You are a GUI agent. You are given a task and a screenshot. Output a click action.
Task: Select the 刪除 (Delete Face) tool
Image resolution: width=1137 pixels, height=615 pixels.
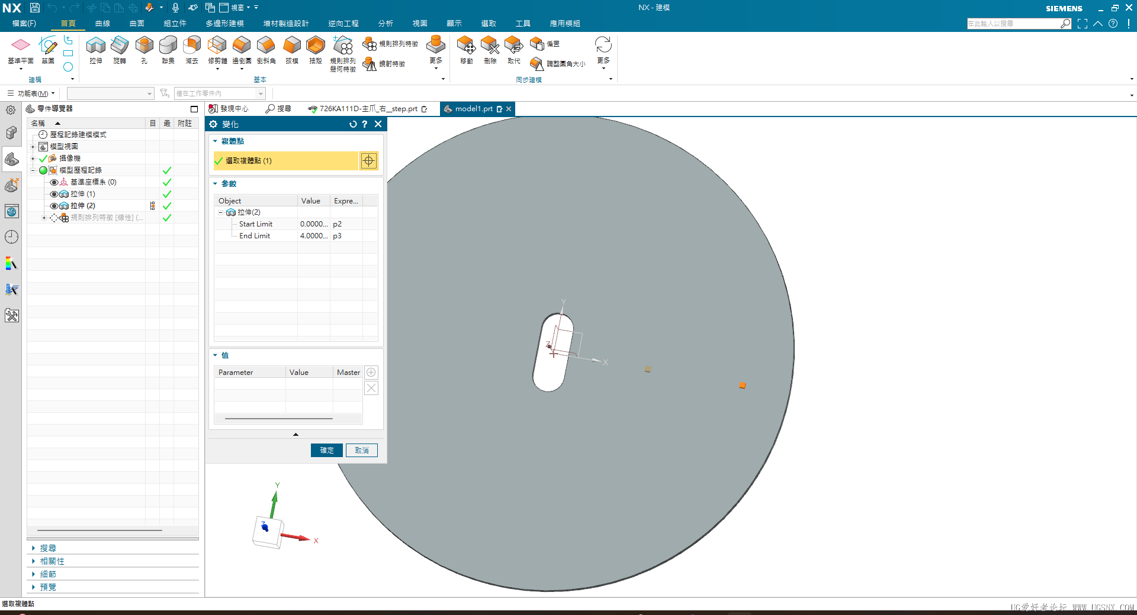(x=490, y=50)
